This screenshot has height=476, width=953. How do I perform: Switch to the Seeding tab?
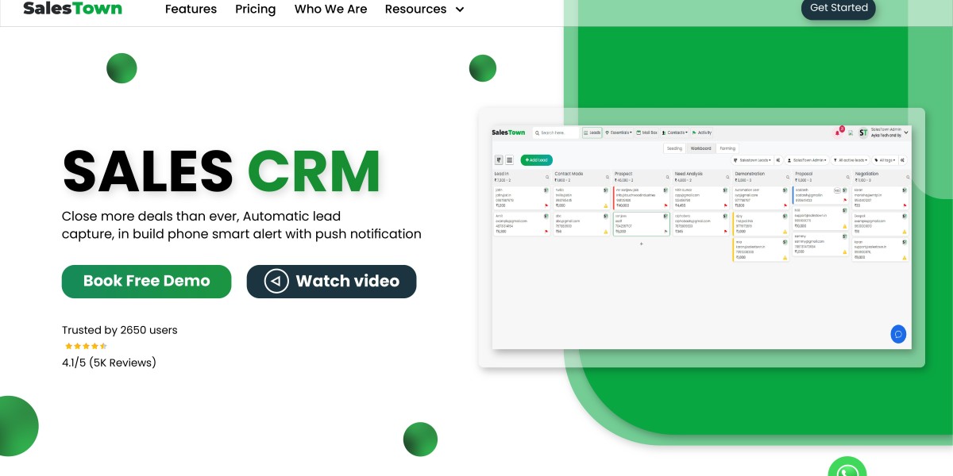(674, 148)
